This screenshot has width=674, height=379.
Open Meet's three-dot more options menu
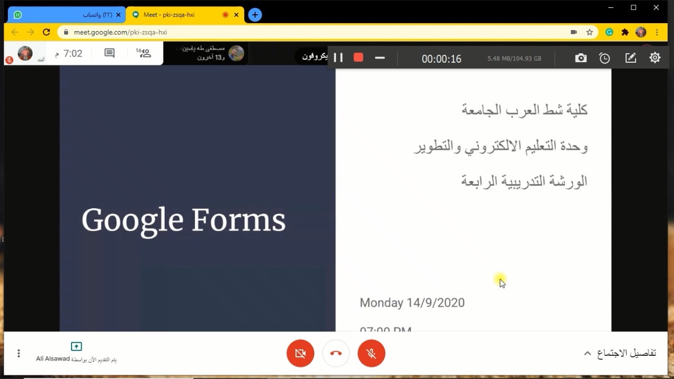pos(18,353)
